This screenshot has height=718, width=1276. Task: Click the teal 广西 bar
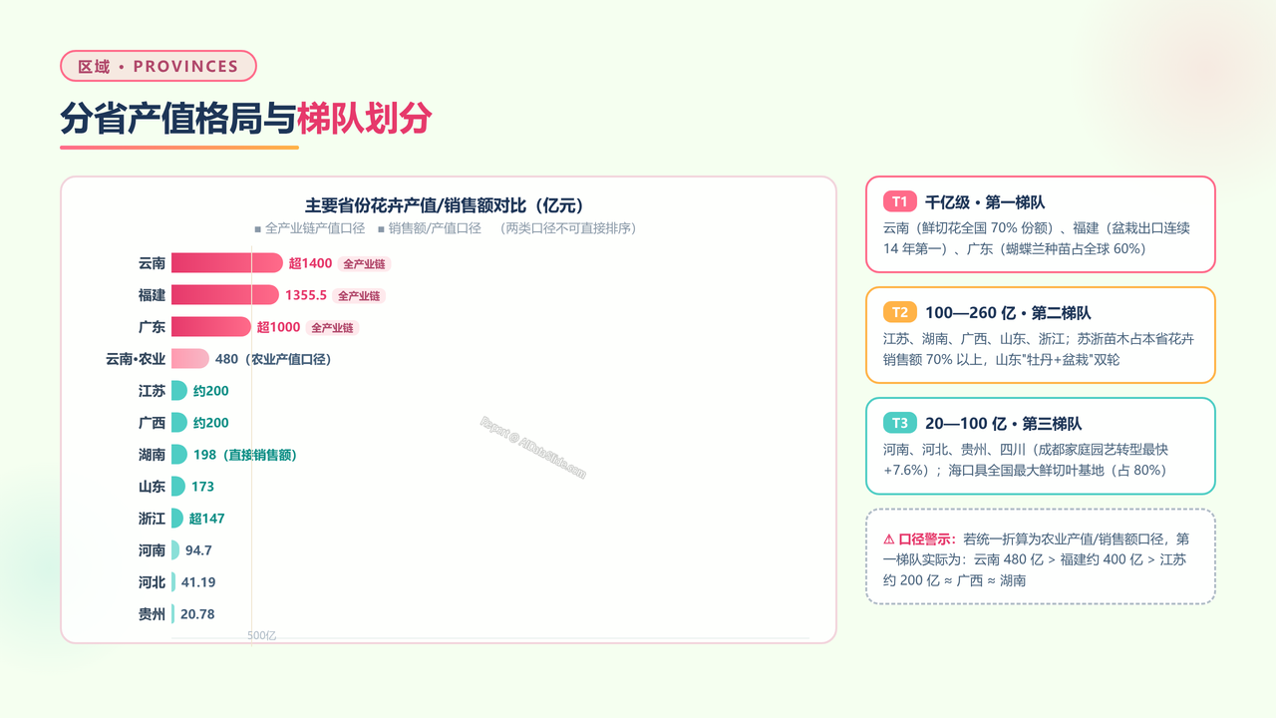point(179,423)
